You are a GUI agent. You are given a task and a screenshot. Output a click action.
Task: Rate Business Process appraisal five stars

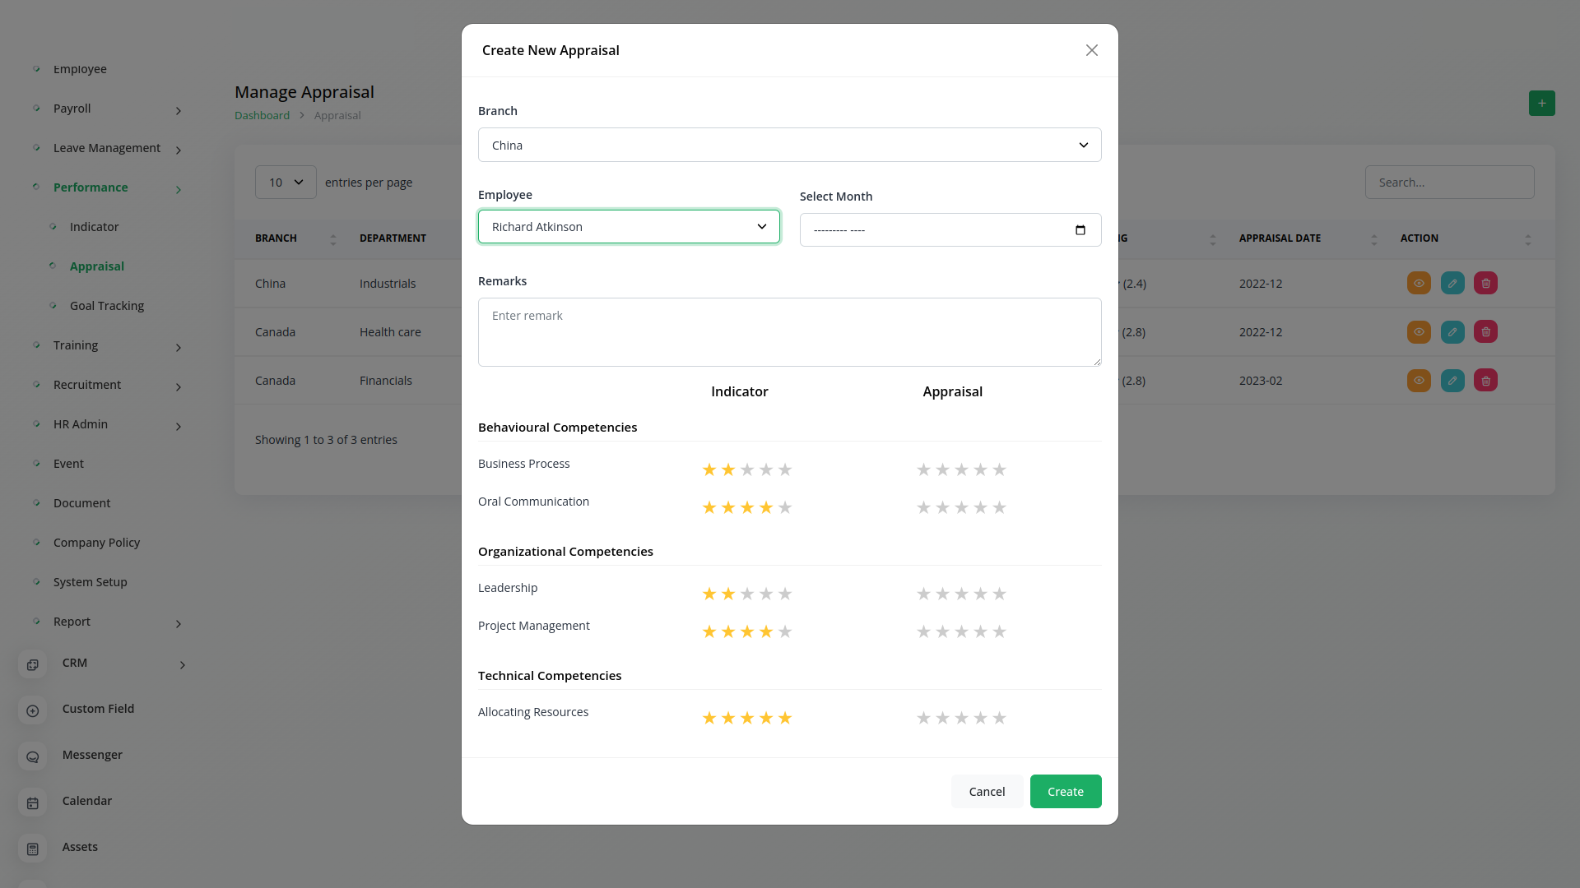tap(999, 470)
